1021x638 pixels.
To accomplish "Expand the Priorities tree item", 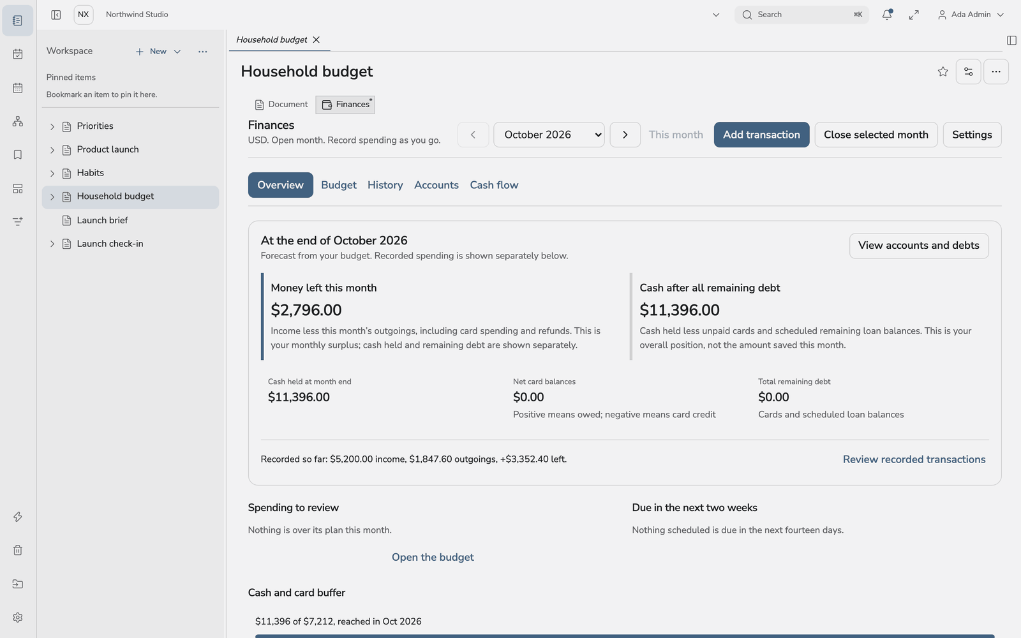I will click(52, 126).
